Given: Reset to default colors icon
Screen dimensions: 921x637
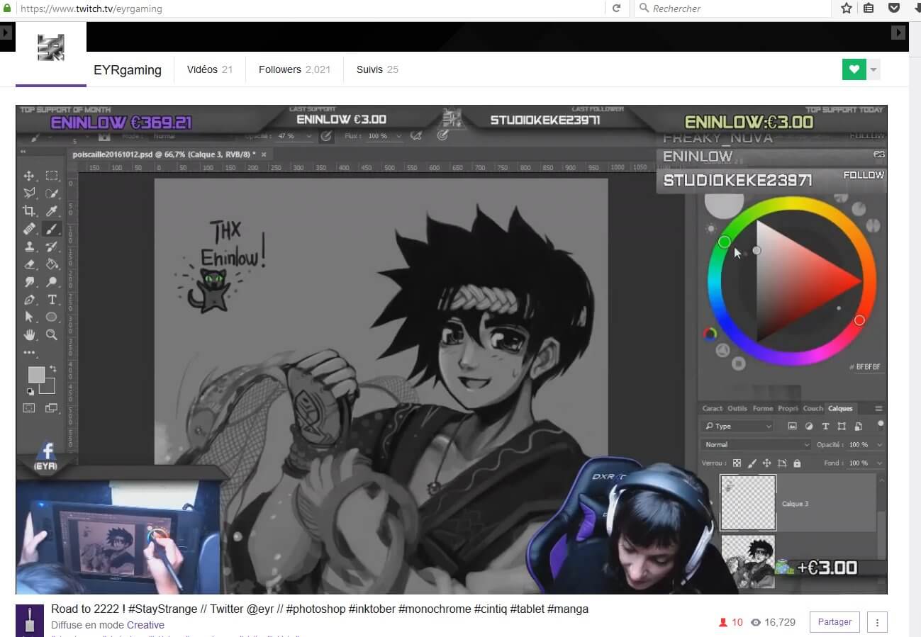Looking at the screenshot, I should click(x=30, y=391).
